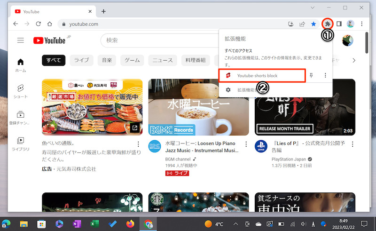Viewport: 376px width, 231px height.
Task: Bookmark this page with star icon
Action: click(313, 24)
